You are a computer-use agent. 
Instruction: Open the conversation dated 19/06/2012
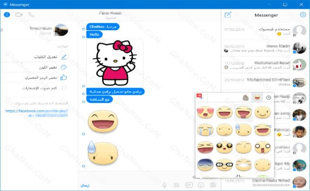click(265, 183)
